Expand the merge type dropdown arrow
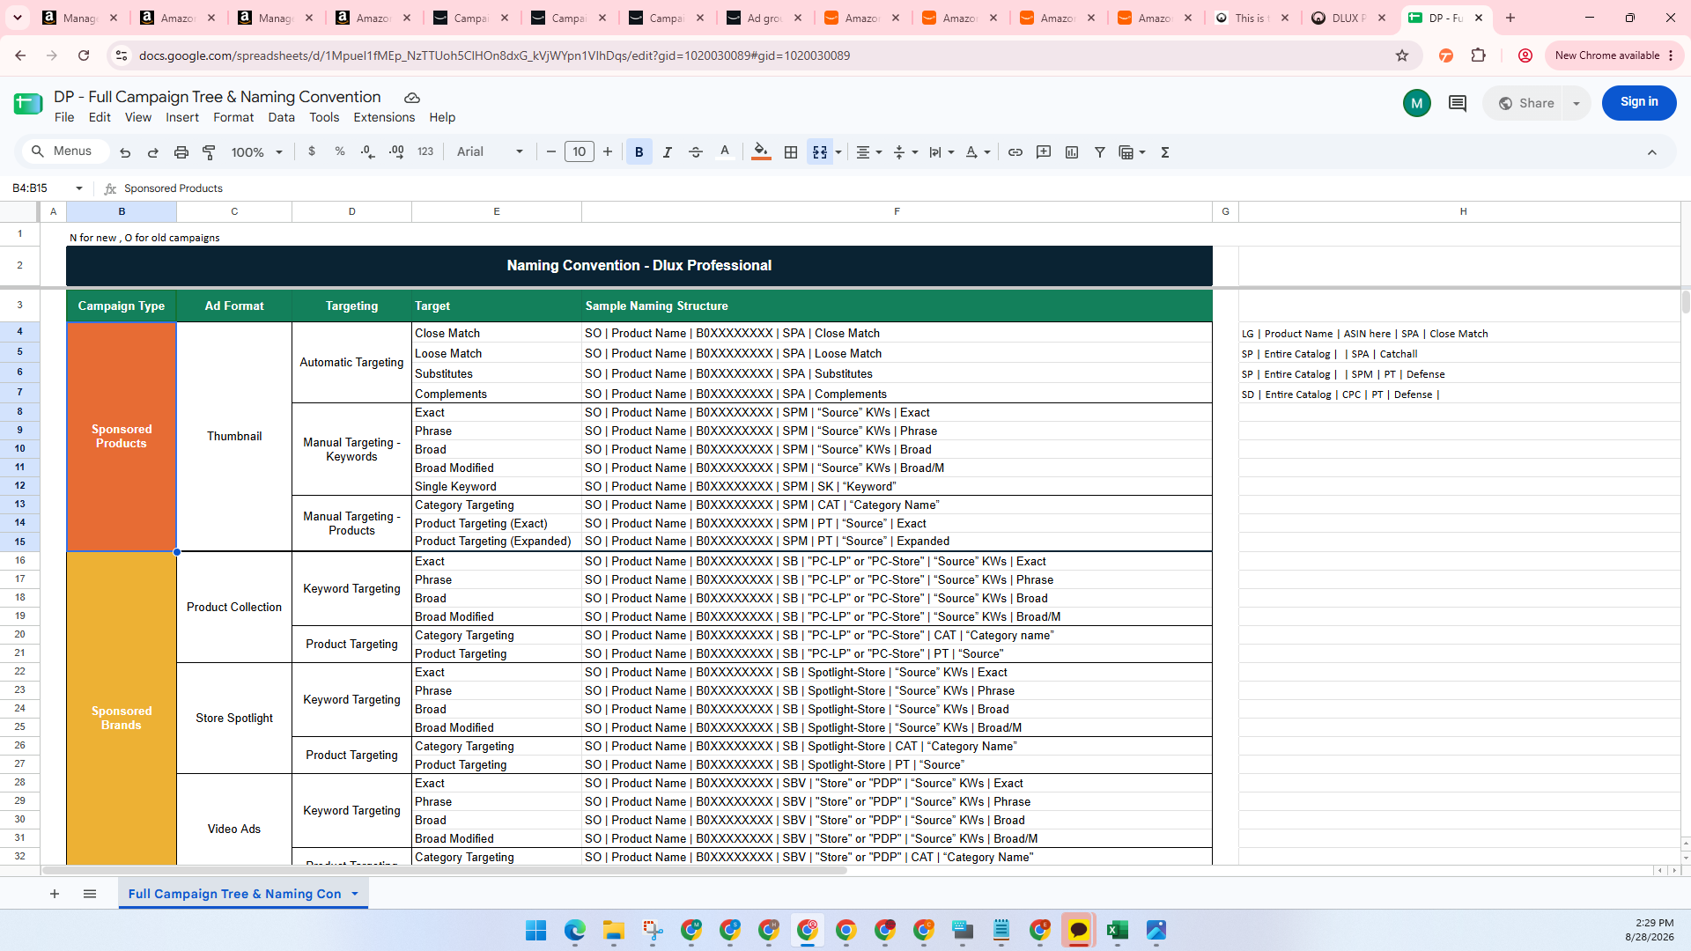Viewport: 1691px width, 951px height. [x=838, y=152]
